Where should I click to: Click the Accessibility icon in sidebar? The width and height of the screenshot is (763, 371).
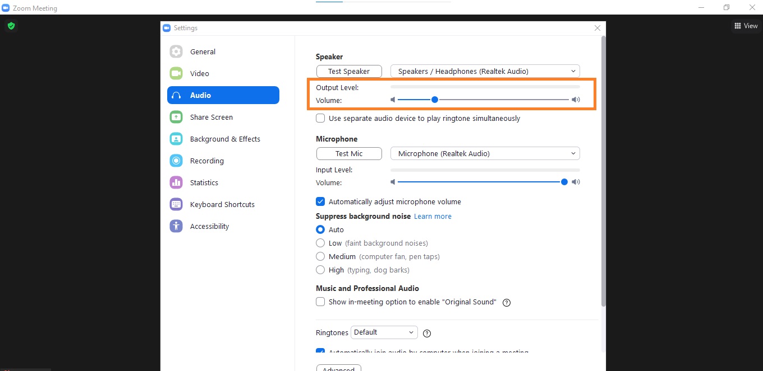point(176,226)
